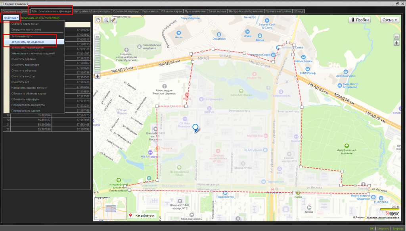Activate the ruler distance measuring tool
The image size is (406, 231).
pyautogui.click(x=114, y=20)
